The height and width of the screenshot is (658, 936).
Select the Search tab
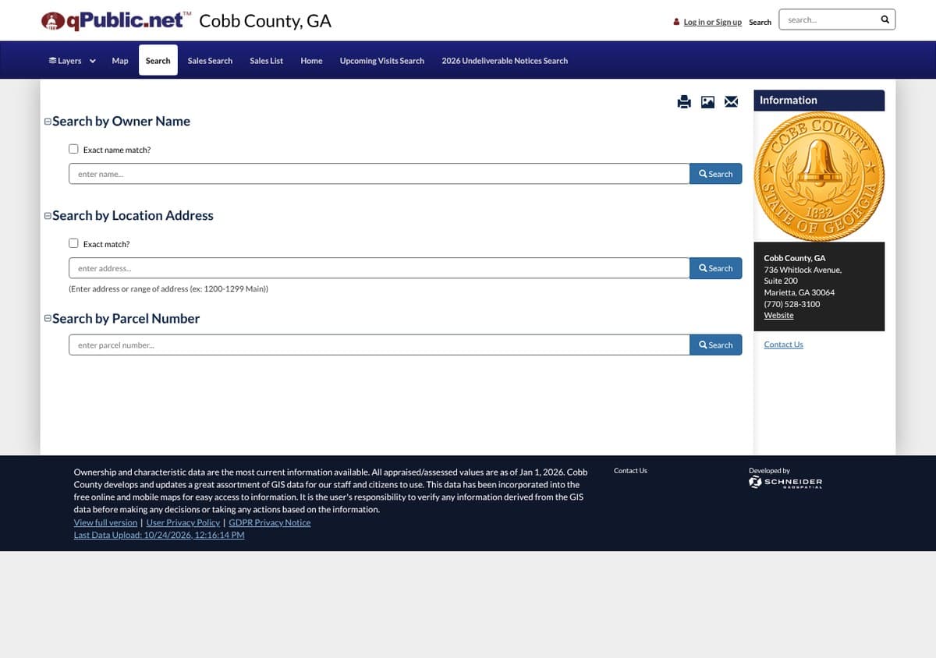point(158,61)
